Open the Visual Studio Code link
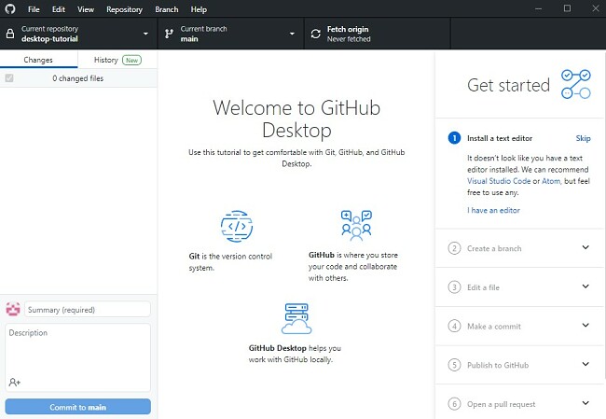 coord(499,181)
